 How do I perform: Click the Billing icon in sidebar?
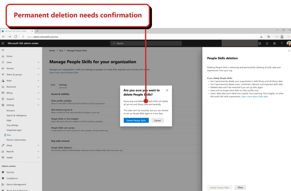click(x=3, y=93)
